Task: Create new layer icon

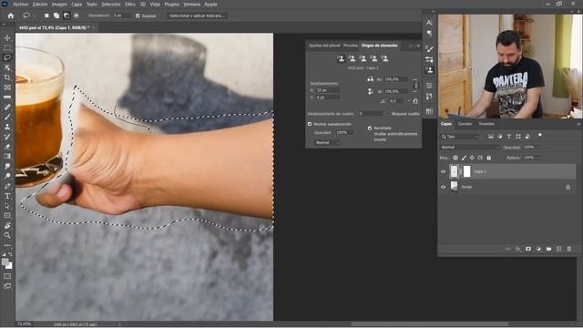Action: (558, 249)
